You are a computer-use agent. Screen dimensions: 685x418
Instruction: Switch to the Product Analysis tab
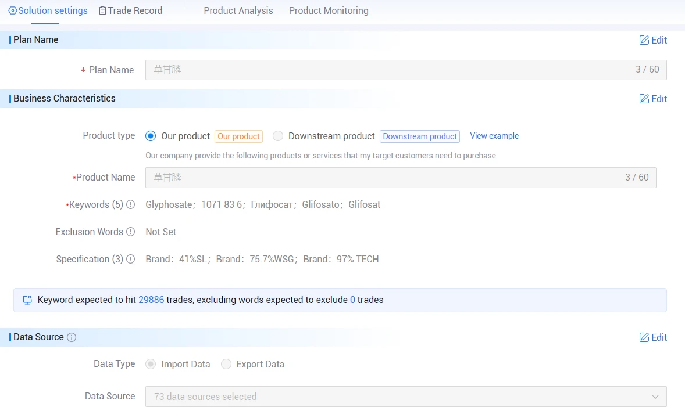(x=238, y=10)
